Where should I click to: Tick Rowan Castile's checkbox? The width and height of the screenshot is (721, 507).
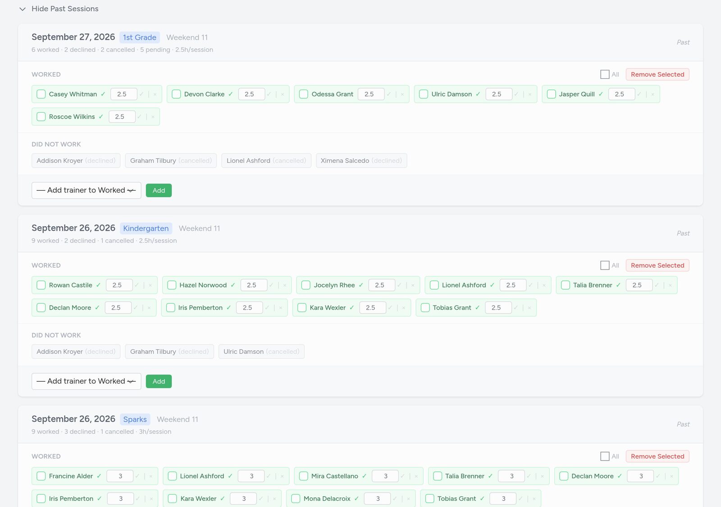(41, 285)
